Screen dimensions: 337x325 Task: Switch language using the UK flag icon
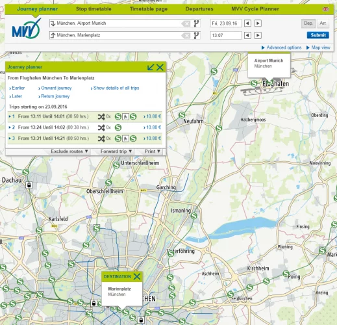coord(325,9)
